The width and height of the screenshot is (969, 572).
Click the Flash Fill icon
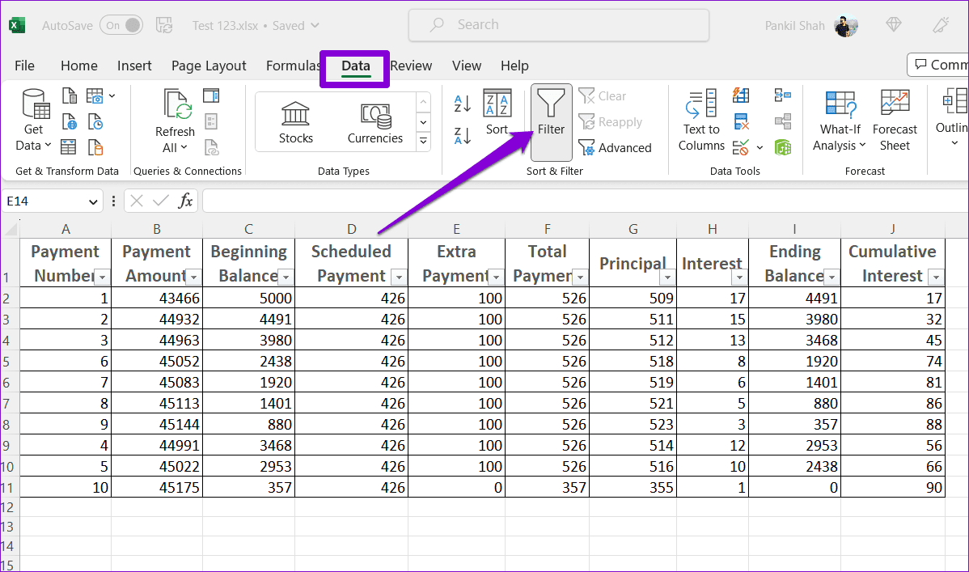click(740, 95)
